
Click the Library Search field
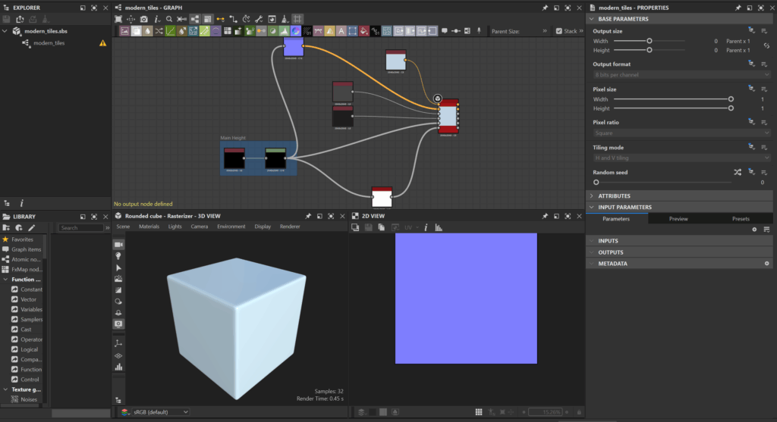point(80,228)
